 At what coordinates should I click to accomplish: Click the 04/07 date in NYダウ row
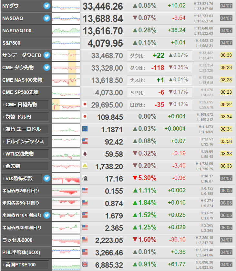click(226, 6)
